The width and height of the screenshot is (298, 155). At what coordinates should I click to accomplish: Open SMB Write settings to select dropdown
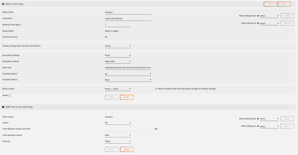click(x=269, y=126)
